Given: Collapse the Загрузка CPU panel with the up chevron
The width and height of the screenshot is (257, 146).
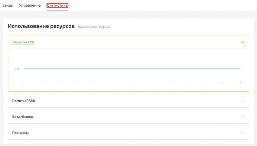Looking at the screenshot, I should (x=242, y=42).
